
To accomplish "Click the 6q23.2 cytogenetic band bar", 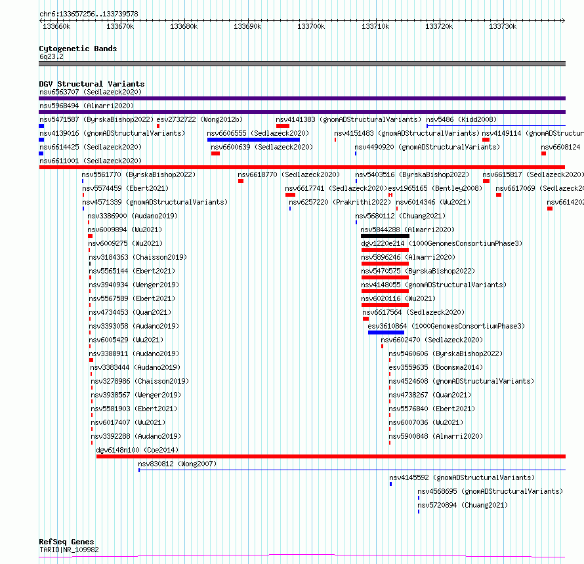I will click(302, 64).
